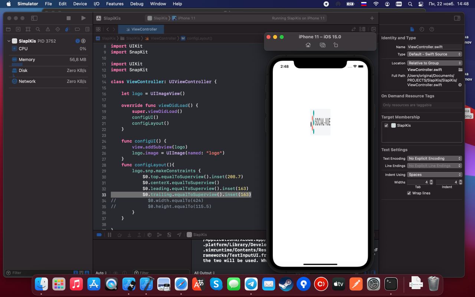
Task: Toggle the Xcode inspectors panel button
Action: pos(457,18)
